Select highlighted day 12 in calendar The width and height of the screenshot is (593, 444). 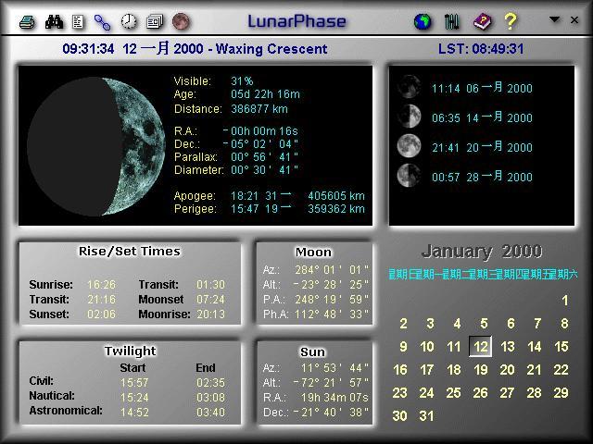[480, 347]
